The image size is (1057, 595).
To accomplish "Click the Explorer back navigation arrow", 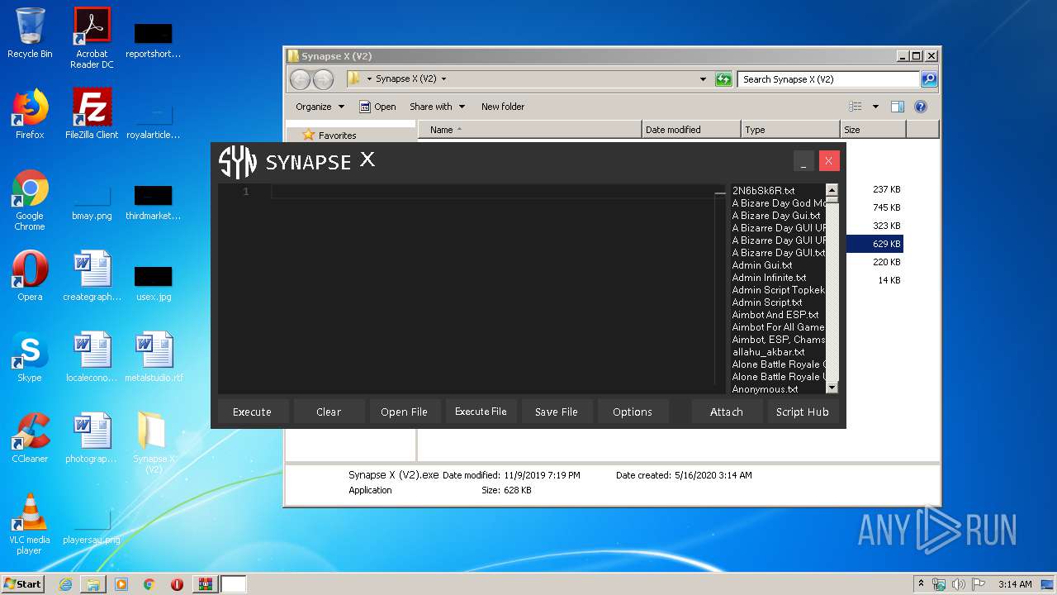I will coord(300,79).
